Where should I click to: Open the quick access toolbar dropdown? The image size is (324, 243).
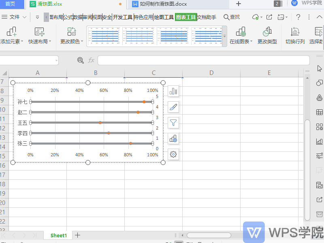[37, 17]
